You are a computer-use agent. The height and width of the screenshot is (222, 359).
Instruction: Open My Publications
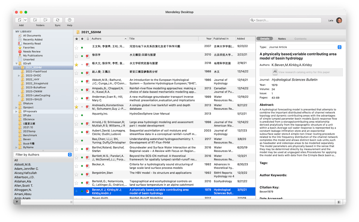pyautogui.click(x=33, y=55)
